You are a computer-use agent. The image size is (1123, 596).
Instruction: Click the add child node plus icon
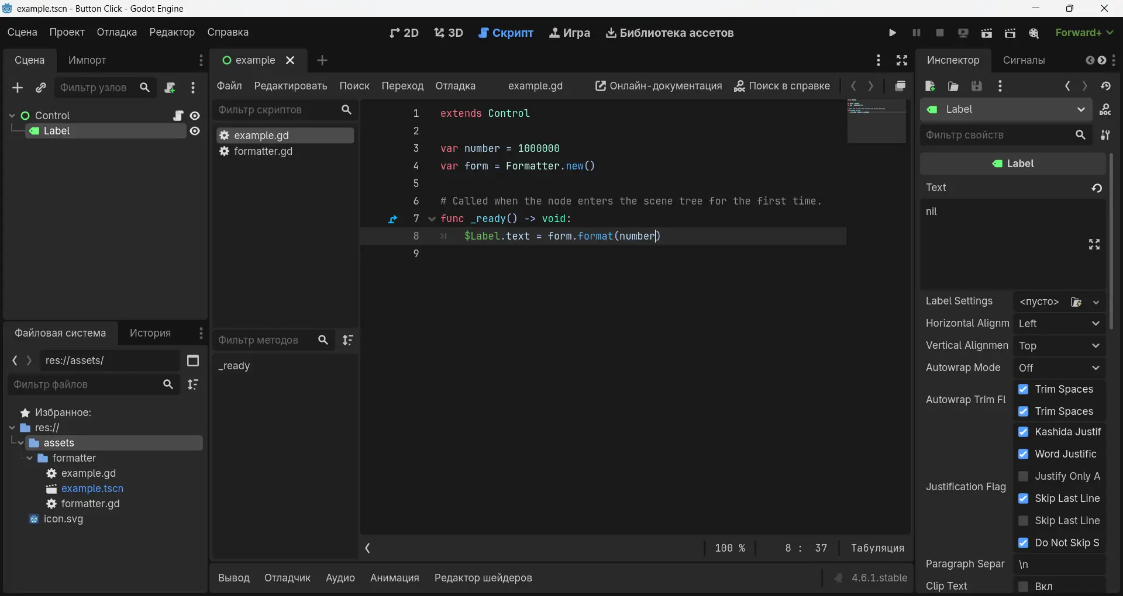tap(18, 88)
